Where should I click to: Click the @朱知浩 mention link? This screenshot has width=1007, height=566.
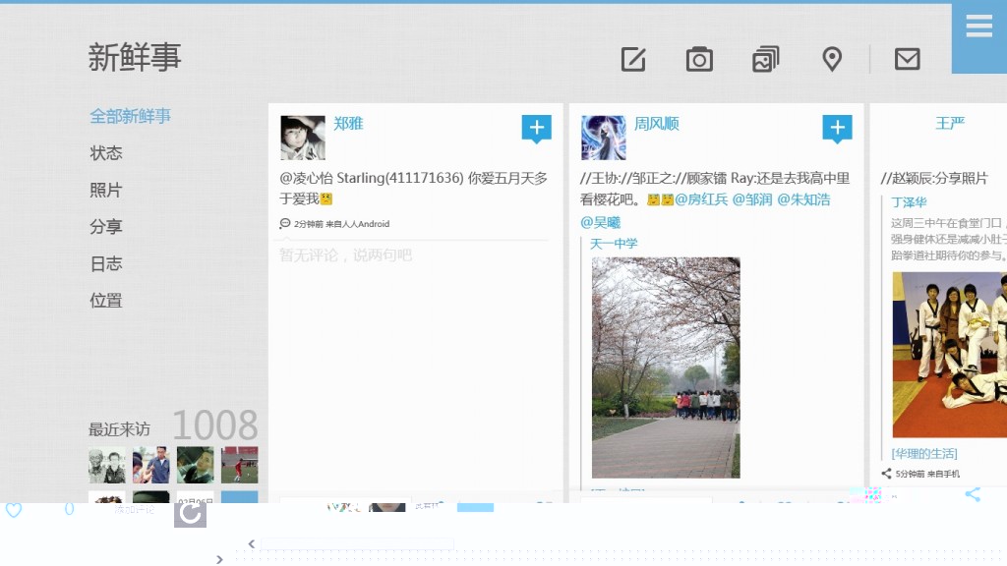click(x=803, y=199)
